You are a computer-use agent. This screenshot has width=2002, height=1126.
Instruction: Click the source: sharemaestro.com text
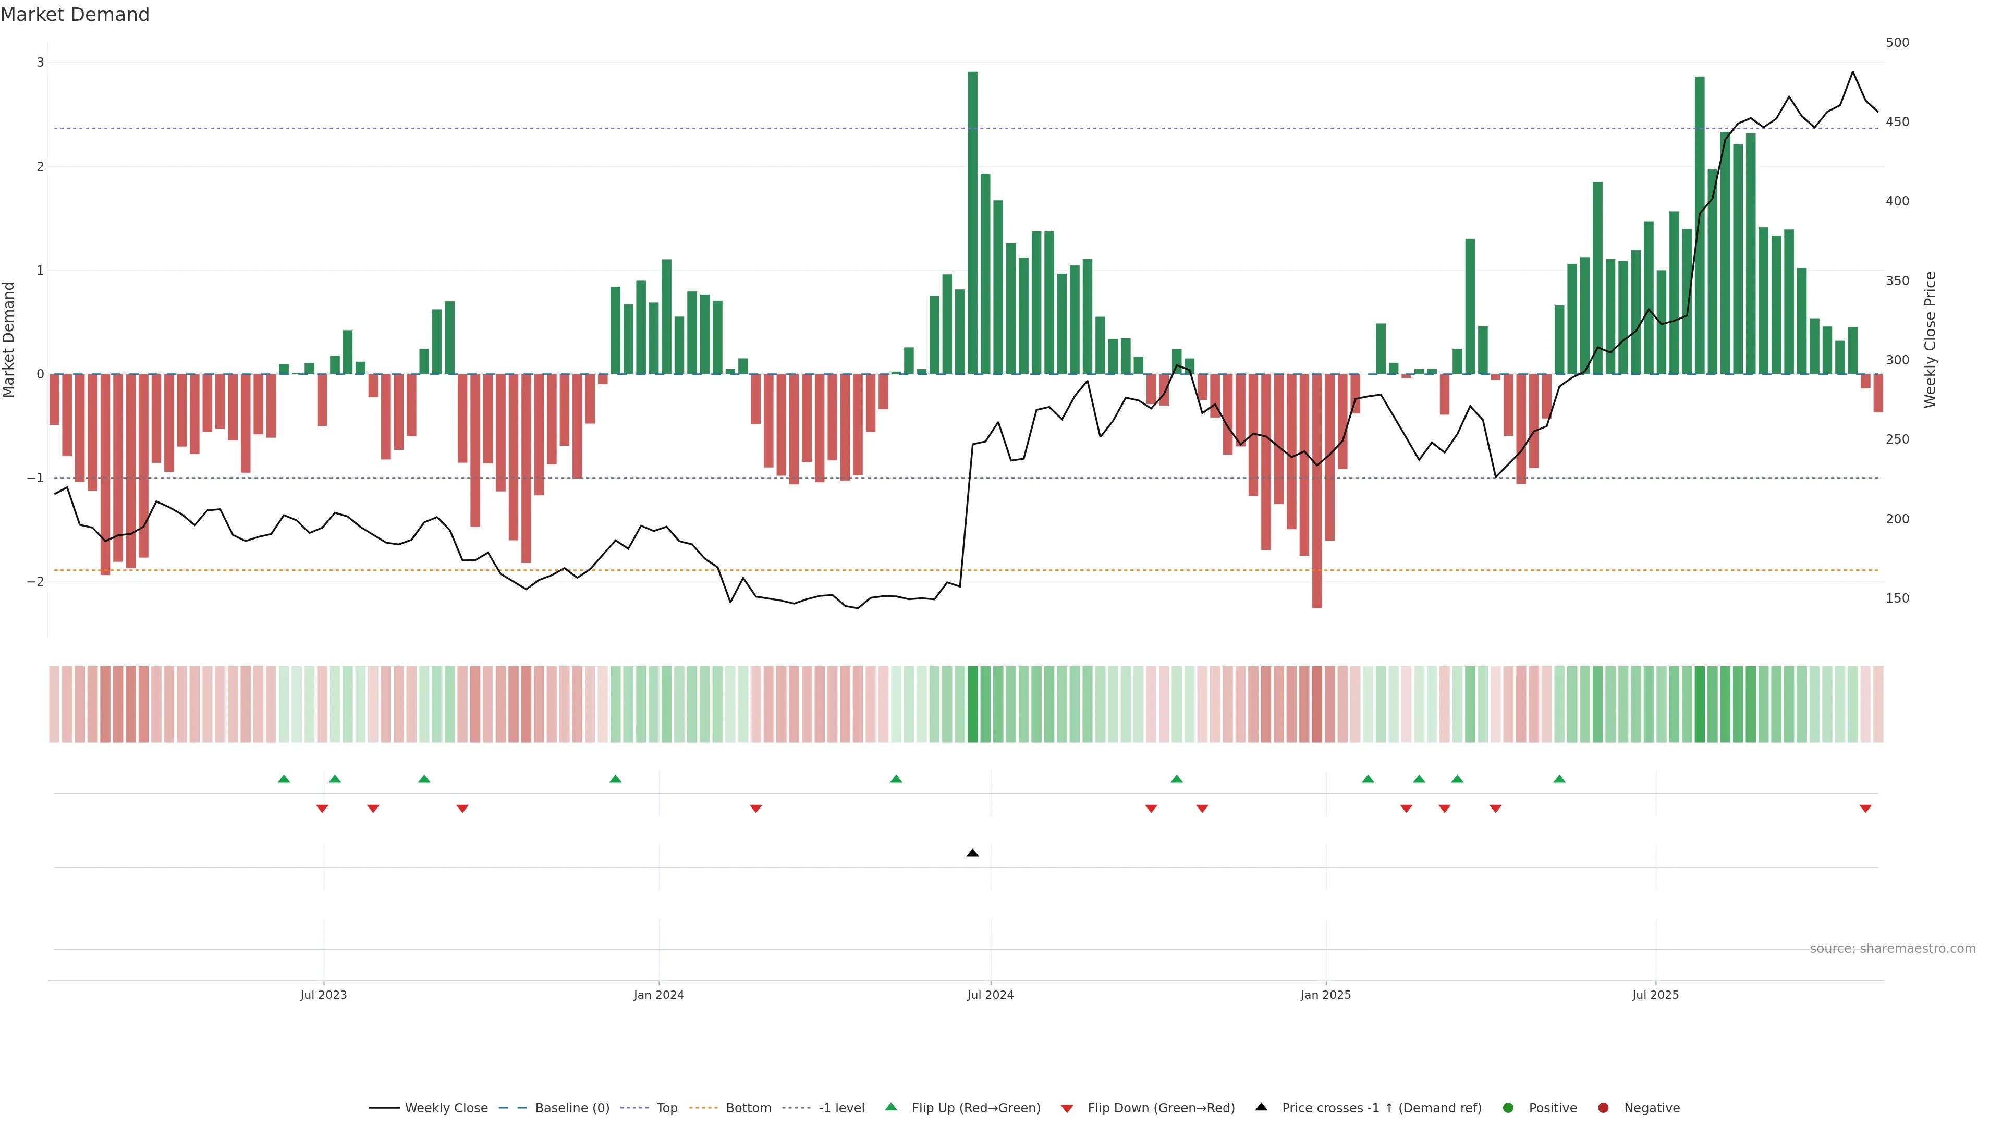[1893, 948]
